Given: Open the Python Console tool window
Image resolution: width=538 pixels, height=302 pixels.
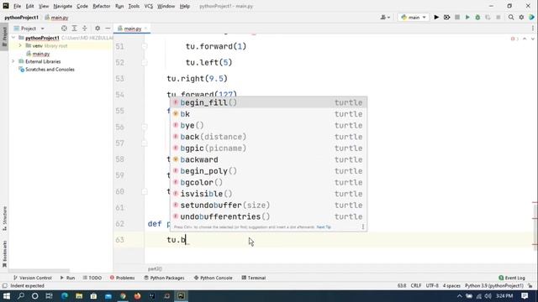Looking at the screenshot, I should tap(213, 278).
